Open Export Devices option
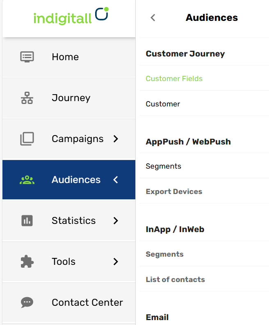This screenshot has width=269, height=325. 174,192
